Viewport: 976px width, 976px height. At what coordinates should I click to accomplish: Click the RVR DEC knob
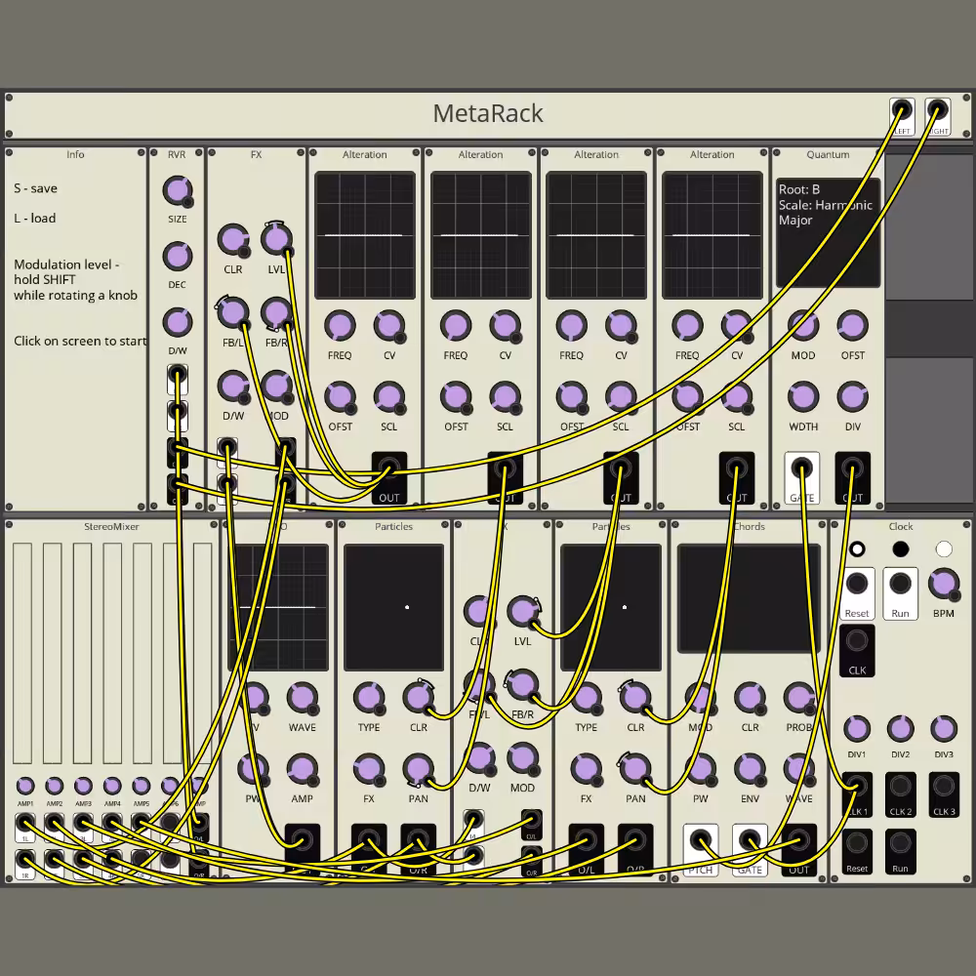click(178, 257)
